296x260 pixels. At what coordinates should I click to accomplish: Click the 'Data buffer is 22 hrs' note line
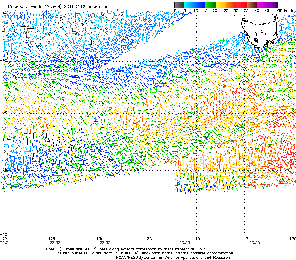click(x=145, y=253)
